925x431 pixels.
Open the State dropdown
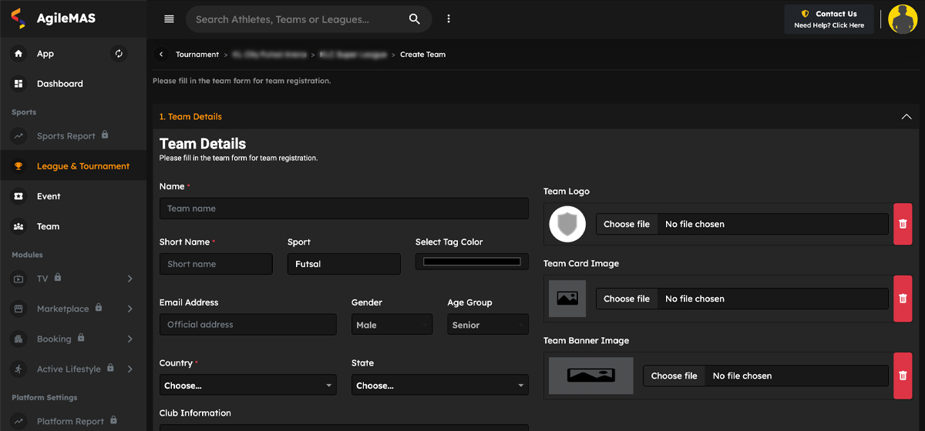tap(439, 386)
